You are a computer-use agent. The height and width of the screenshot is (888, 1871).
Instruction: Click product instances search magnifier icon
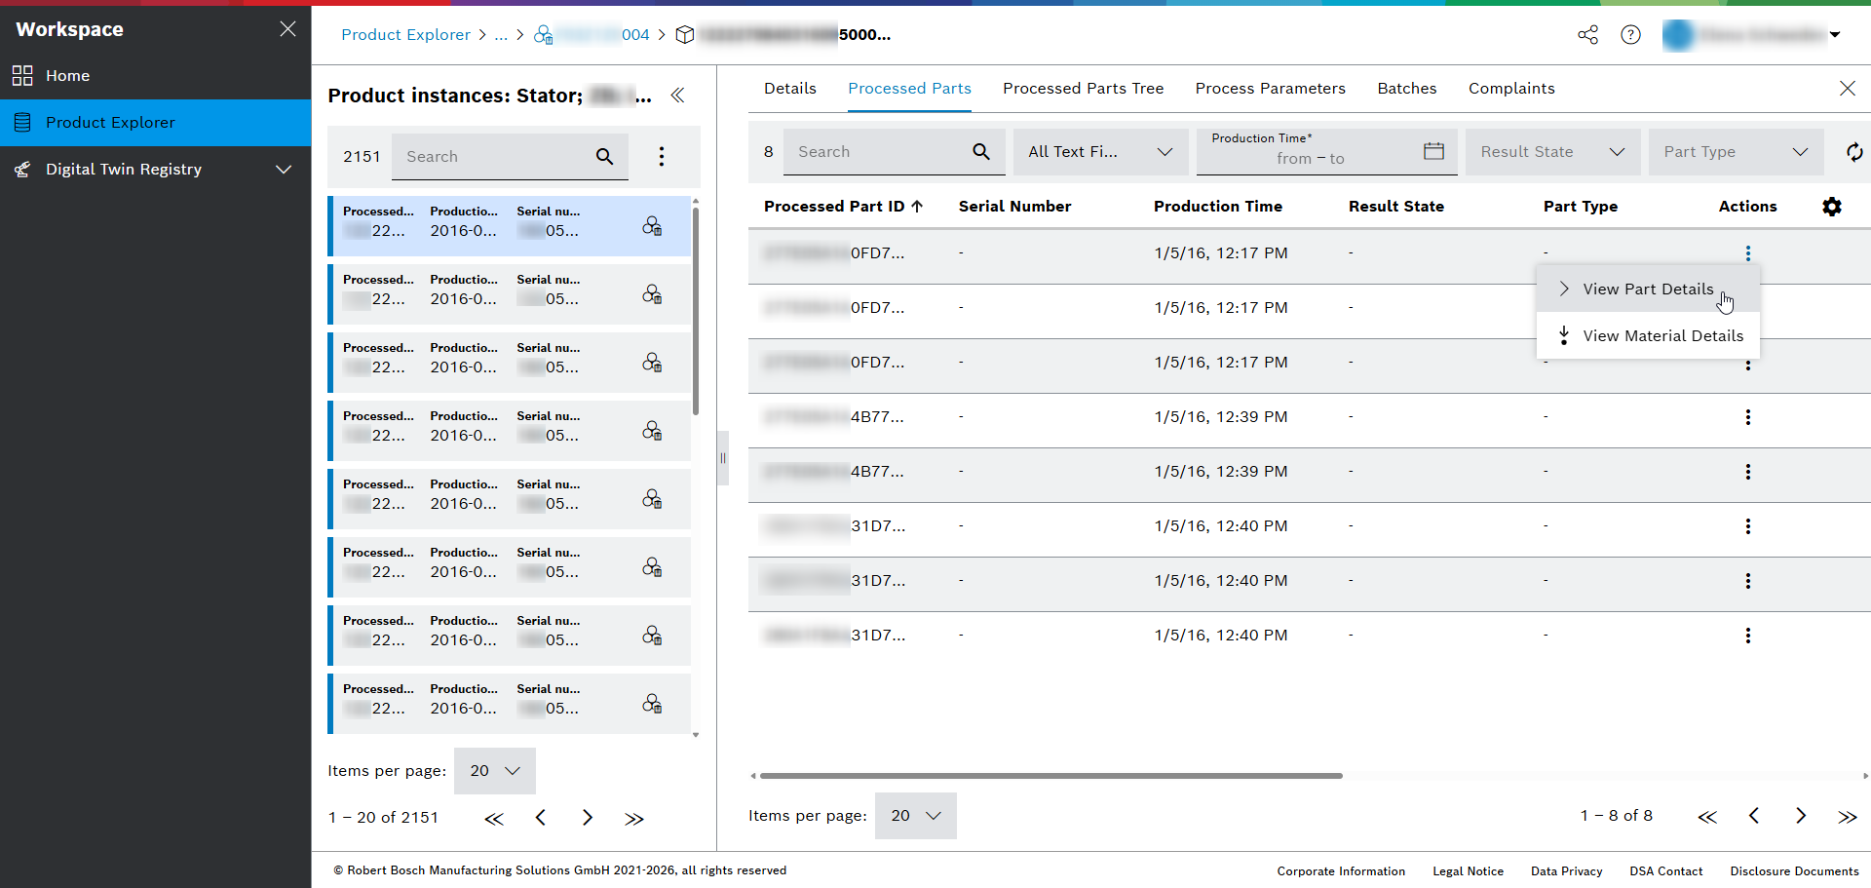(x=604, y=157)
